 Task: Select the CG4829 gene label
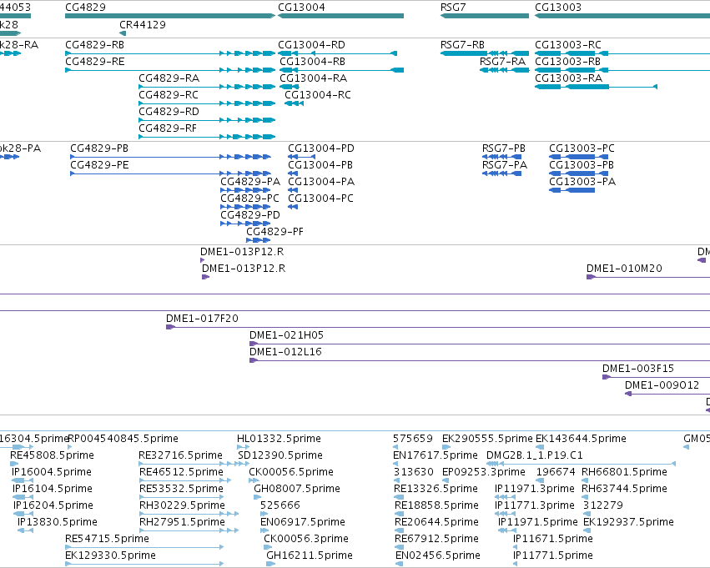pyautogui.click(x=86, y=8)
